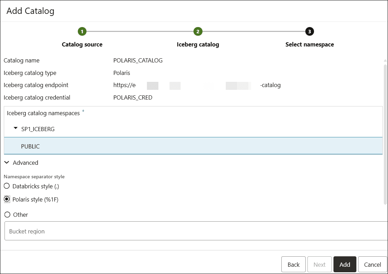Go to Iceberg catalog step 2
388x274 pixels.
(198, 31)
